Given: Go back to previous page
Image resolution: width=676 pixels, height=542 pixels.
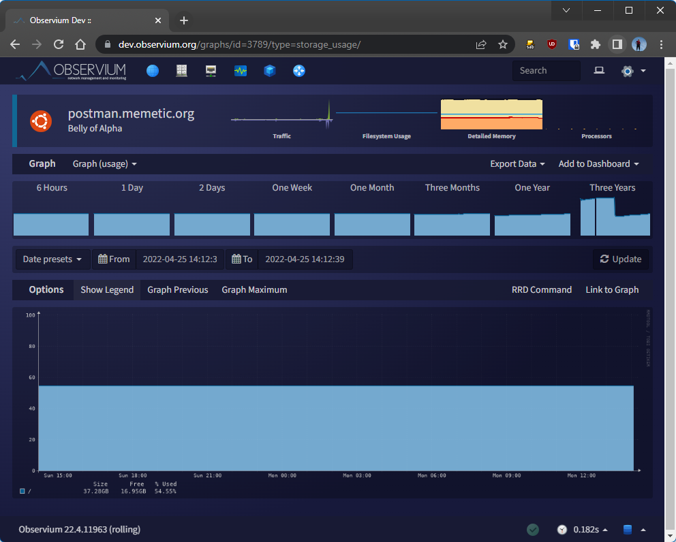Looking at the screenshot, I should (15, 44).
